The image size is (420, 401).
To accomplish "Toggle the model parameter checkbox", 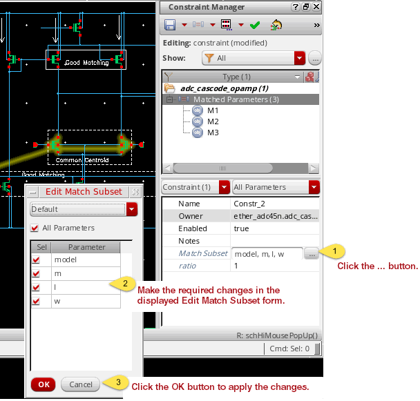I will (x=37, y=260).
